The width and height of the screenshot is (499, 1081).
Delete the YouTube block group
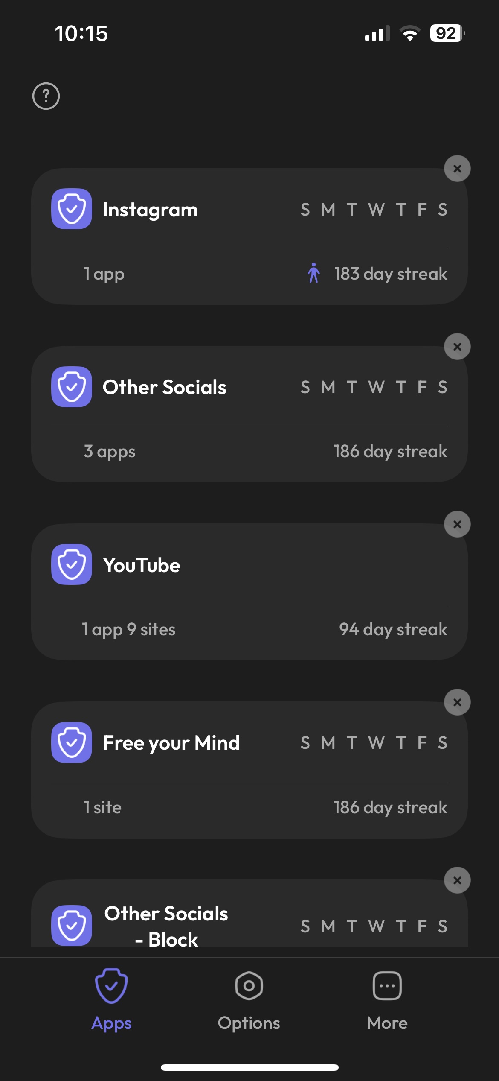(x=457, y=524)
